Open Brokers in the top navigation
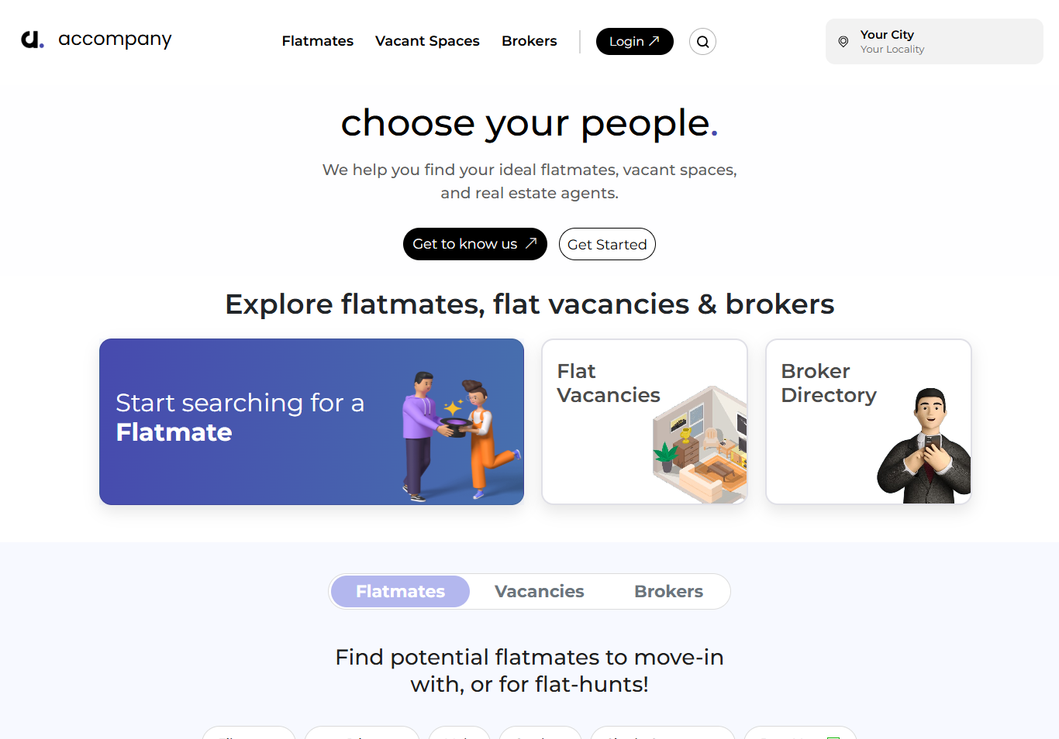This screenshot has height=739, width=1059. pos(529,41)
